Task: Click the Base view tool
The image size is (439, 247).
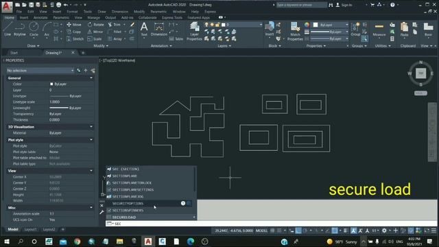Action: pos(428,29)
